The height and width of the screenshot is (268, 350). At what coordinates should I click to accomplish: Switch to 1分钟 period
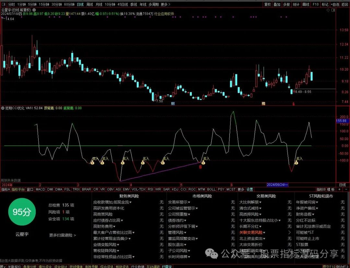[21, 5]
